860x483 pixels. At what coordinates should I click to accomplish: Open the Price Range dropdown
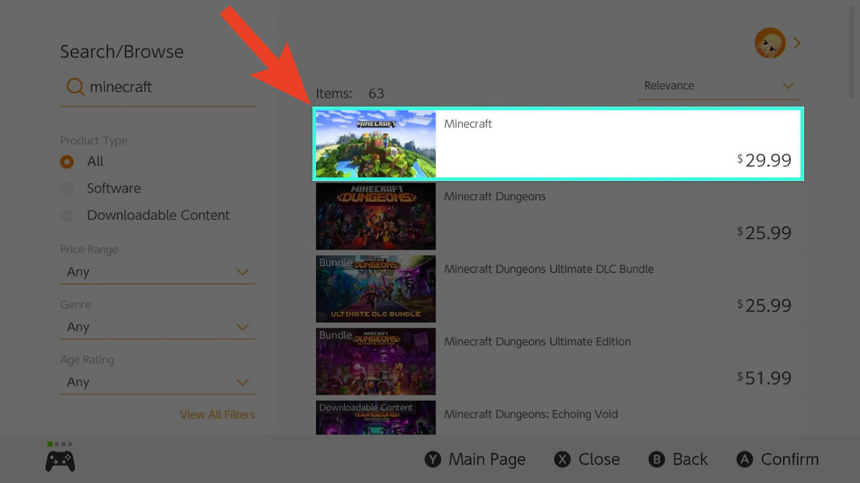158,272
